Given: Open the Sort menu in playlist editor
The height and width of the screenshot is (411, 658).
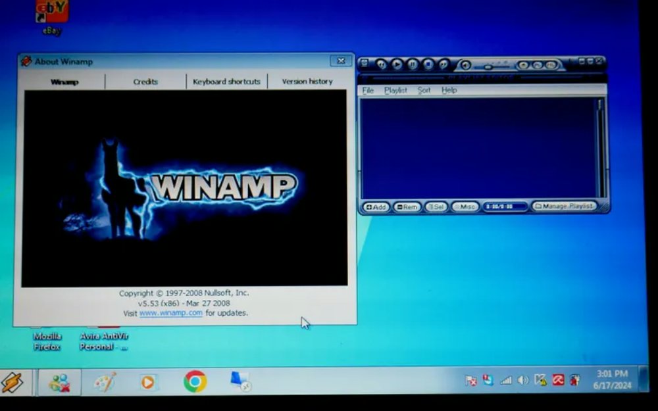Looking at the screenshot, I should point(424,90).
